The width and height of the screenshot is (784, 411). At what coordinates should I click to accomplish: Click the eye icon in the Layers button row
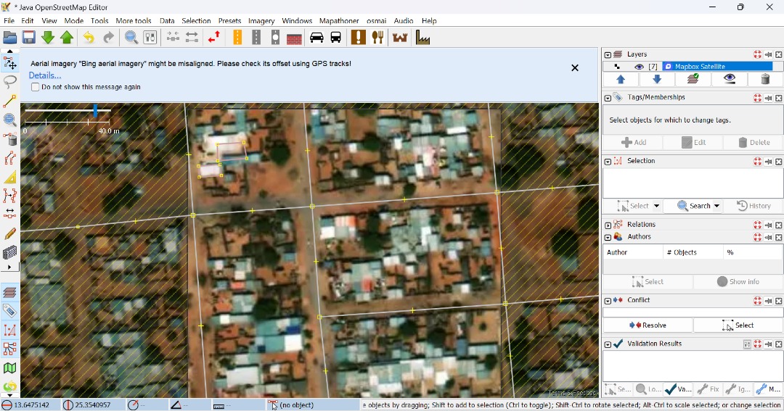tap(729, 79)
